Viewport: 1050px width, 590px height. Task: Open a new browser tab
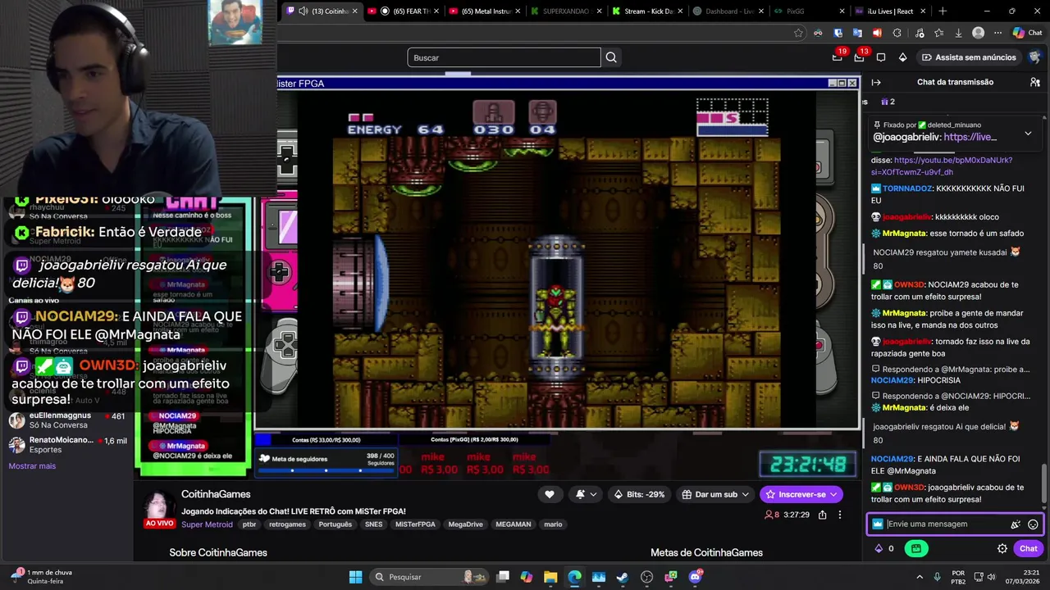[x=942, y=11]
